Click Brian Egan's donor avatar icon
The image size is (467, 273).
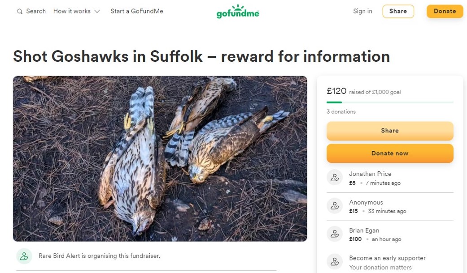[335, 234]
